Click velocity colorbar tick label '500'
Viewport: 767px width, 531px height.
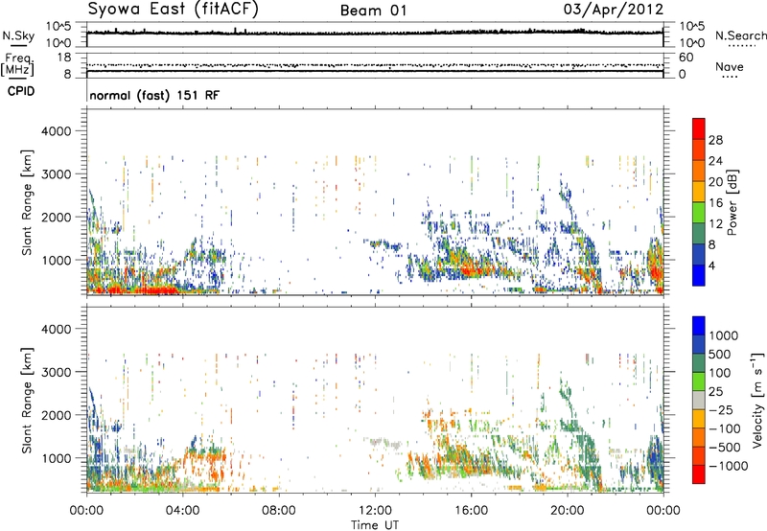click(x=720, y=354)
